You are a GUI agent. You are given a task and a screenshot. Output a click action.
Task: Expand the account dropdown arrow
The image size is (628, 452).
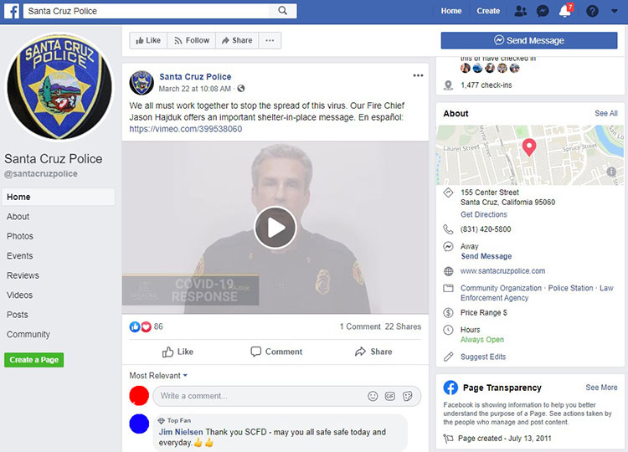coord(614,11)
